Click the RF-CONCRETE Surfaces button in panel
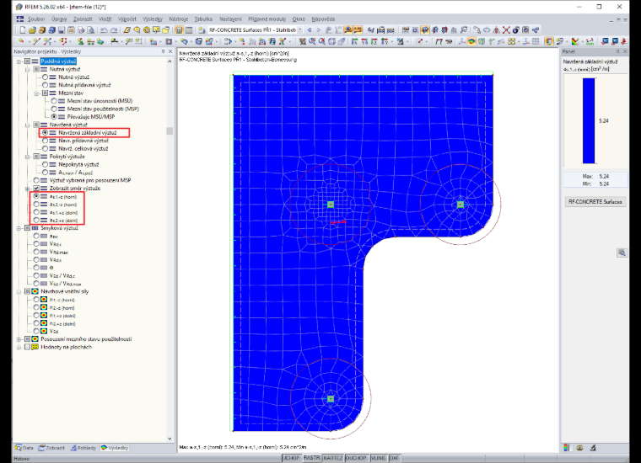641x463 pixels. click(595, 202)
